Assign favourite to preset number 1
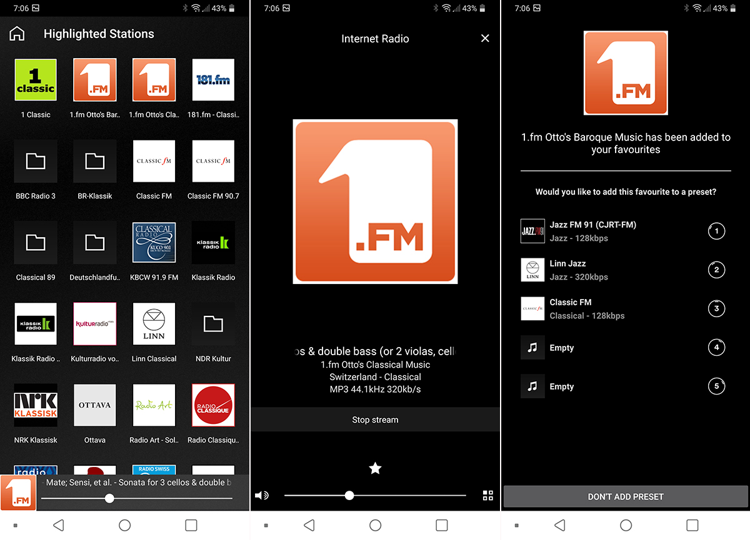750x540 pixels. coord(716,231)
